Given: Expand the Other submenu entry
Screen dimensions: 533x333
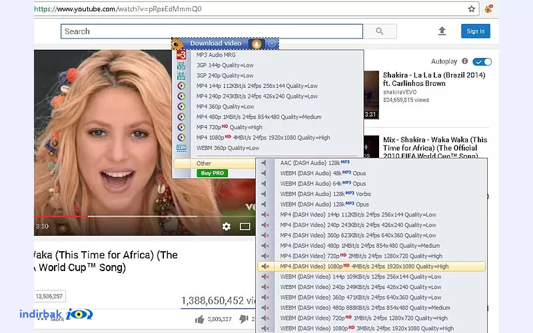Looking at the screenshot, I should coord(215,163).
